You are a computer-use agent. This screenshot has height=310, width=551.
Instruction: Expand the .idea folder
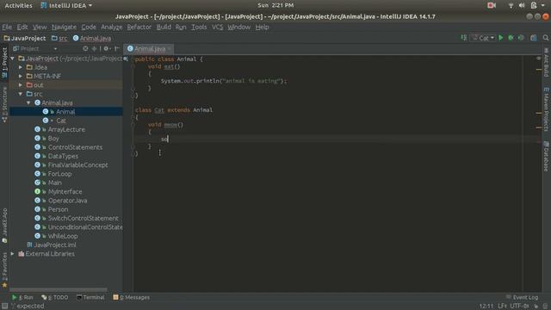[21, 67]
